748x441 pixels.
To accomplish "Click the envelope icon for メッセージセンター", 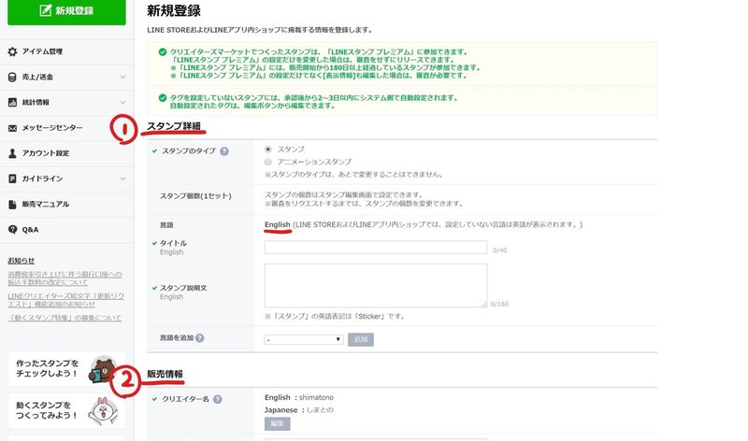I will 12,128.
